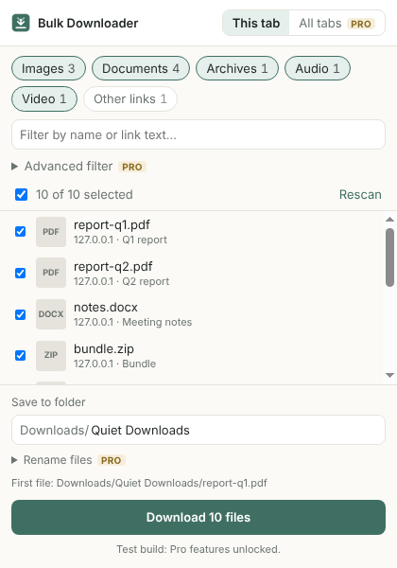Click the notes.docx file name
Image resolution: width=397 pixels, height=568 pixels.
[x=106, y=308]
